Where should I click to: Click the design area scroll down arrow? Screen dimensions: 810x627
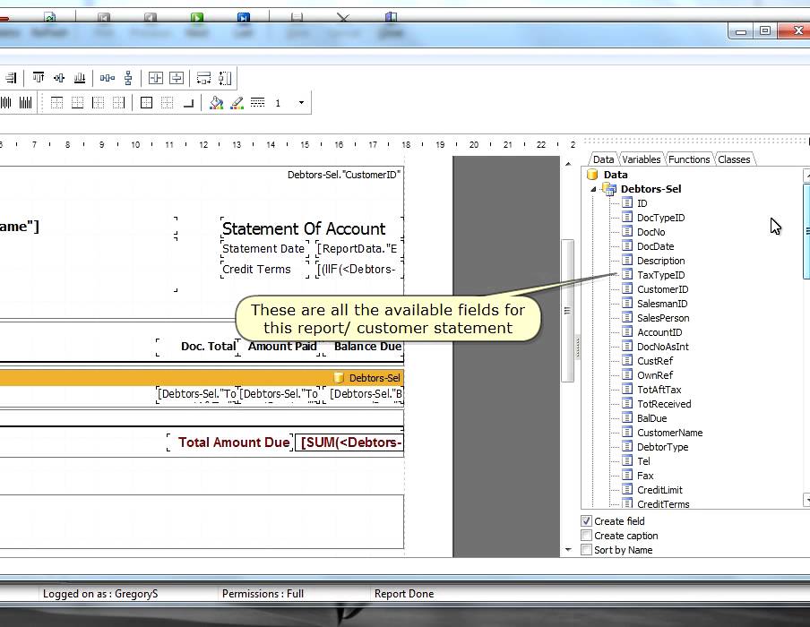pyautogui.click(x=568, y=550)
